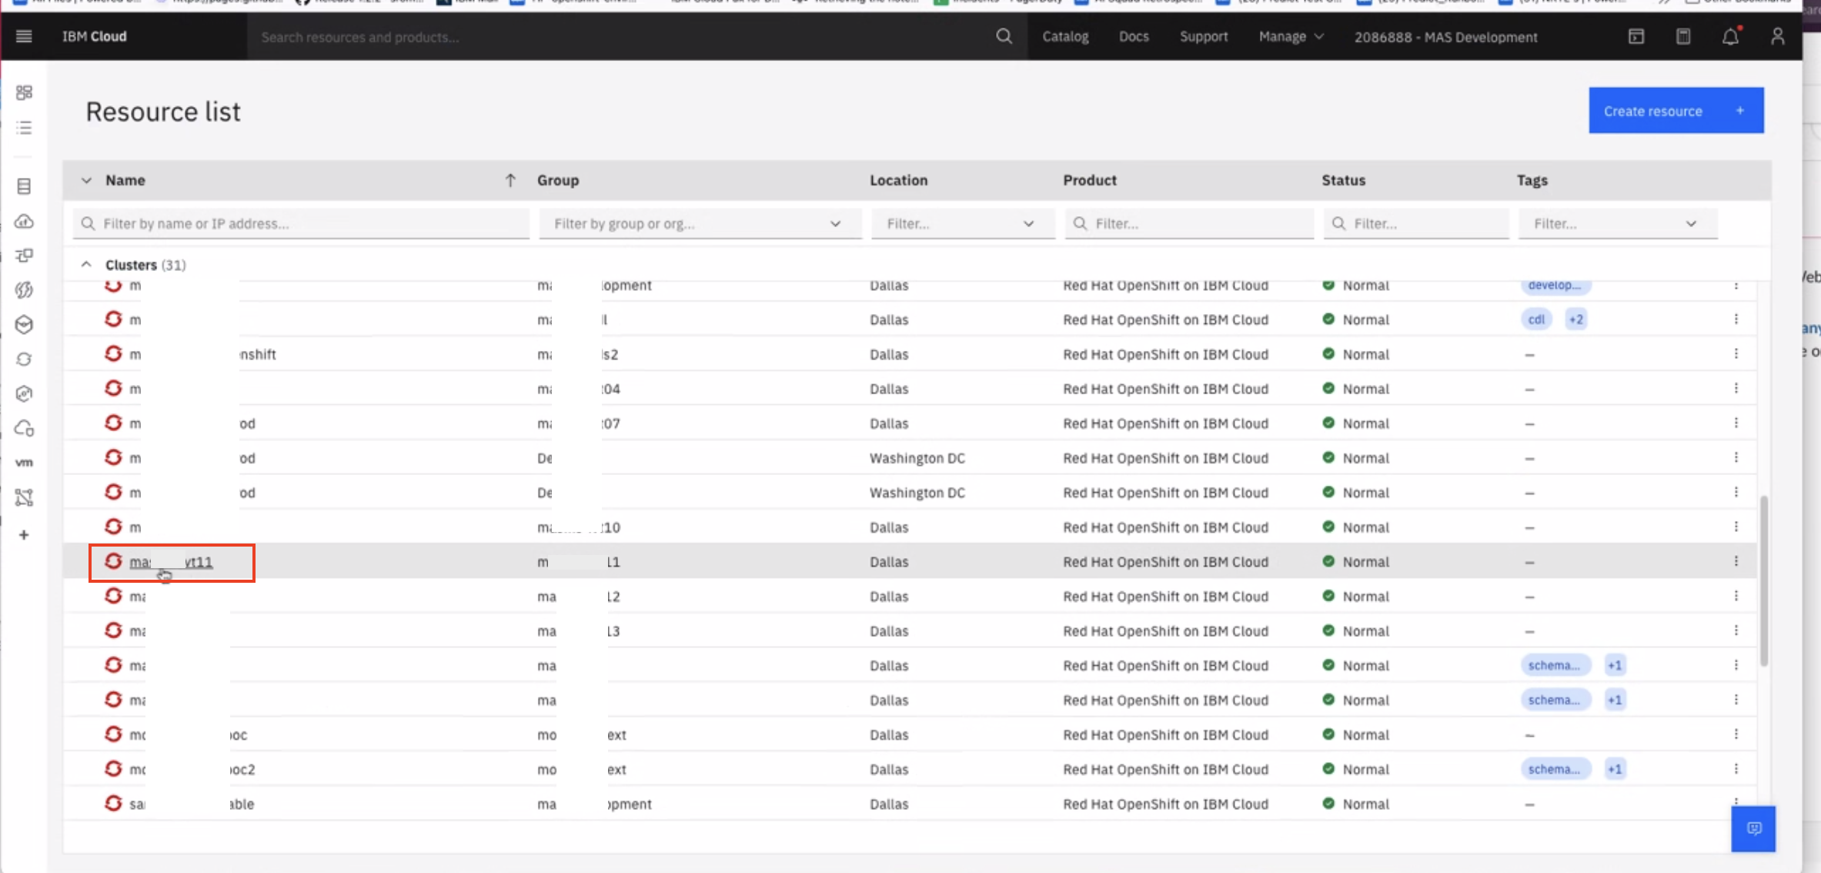Open actions menu for the oc2 cluster row
Image resolution: width=1821 pixels, height=873 pixels.
[x=1736, y=768]
